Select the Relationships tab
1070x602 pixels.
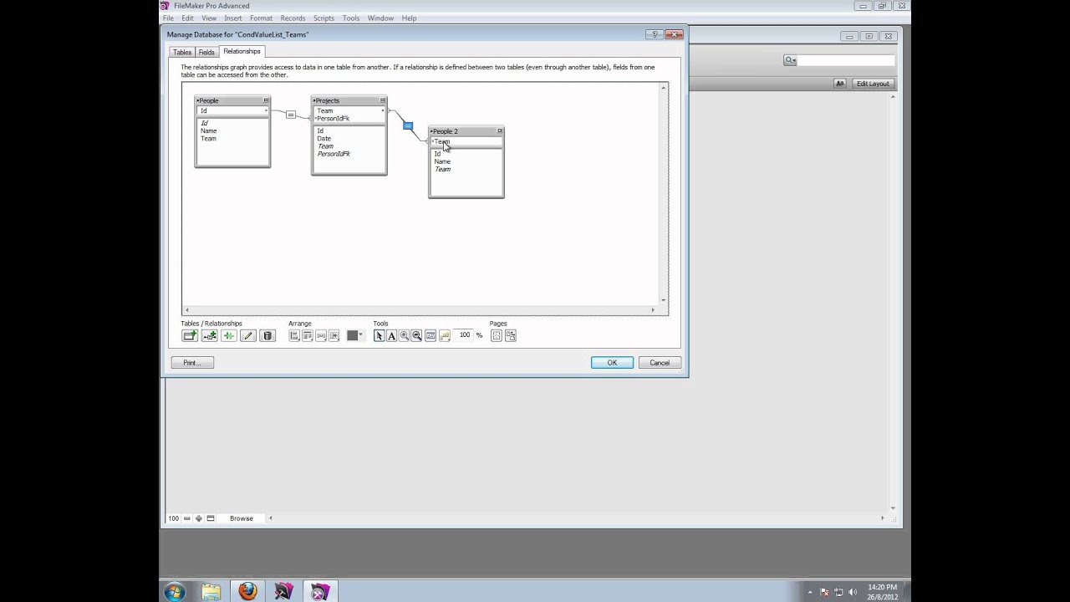coord(242,51)
